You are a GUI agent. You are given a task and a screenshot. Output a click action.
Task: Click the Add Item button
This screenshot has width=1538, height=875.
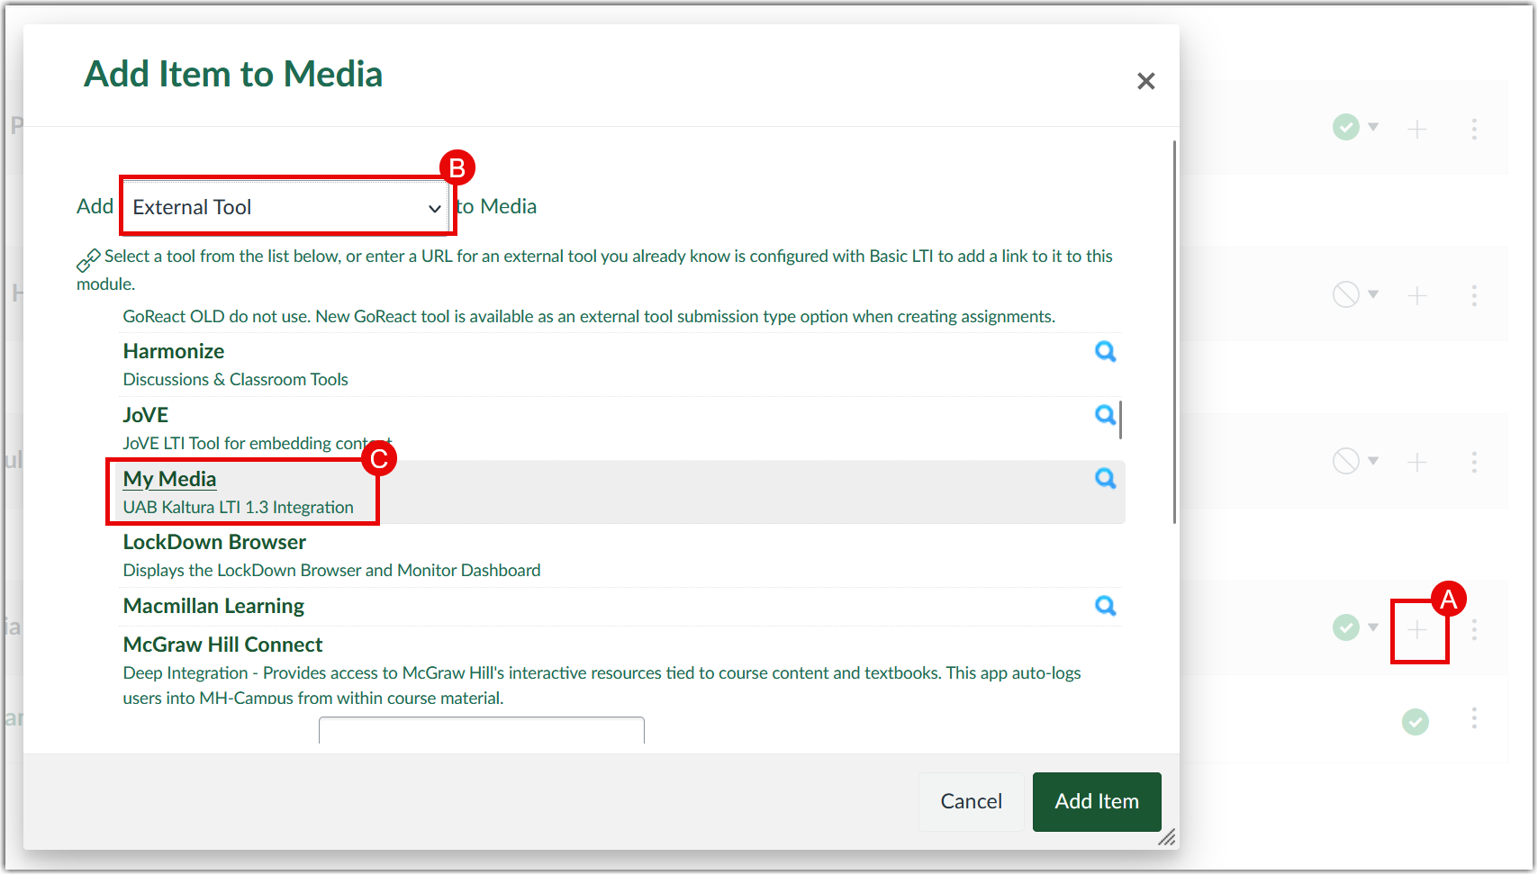click(1097, 801)
